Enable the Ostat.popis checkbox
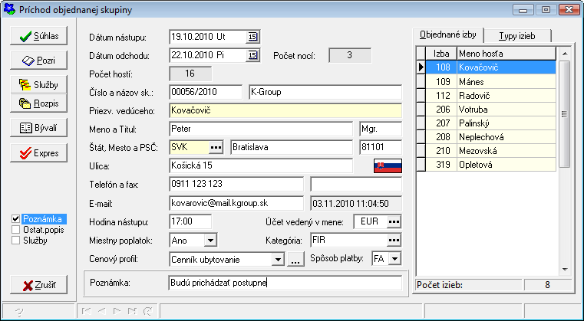The image size is (584, 321). tap(17, 230)
